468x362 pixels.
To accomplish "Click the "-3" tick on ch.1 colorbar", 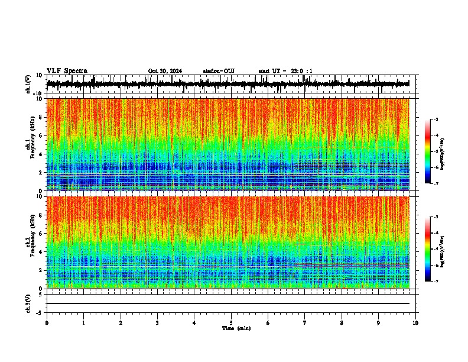I will (435, 119).
